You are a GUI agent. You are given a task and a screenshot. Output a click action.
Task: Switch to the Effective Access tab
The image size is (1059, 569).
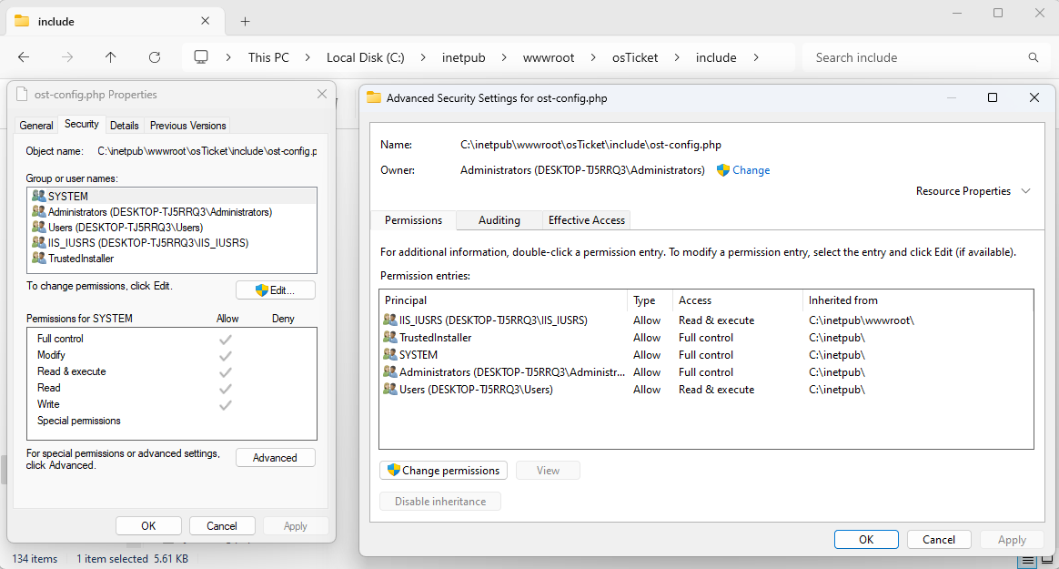tap(586, 220)
